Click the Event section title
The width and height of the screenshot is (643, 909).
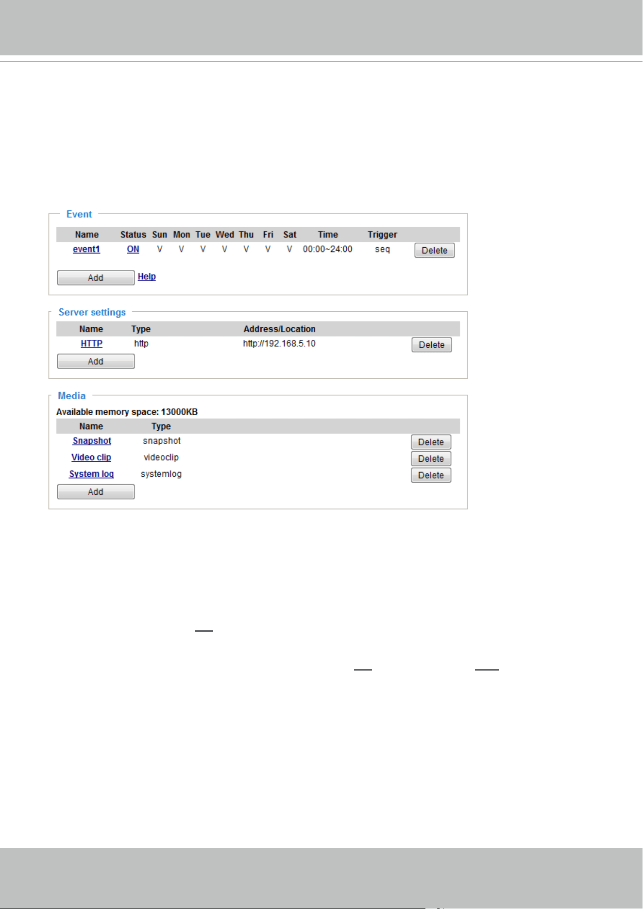(x=79, y=214)
